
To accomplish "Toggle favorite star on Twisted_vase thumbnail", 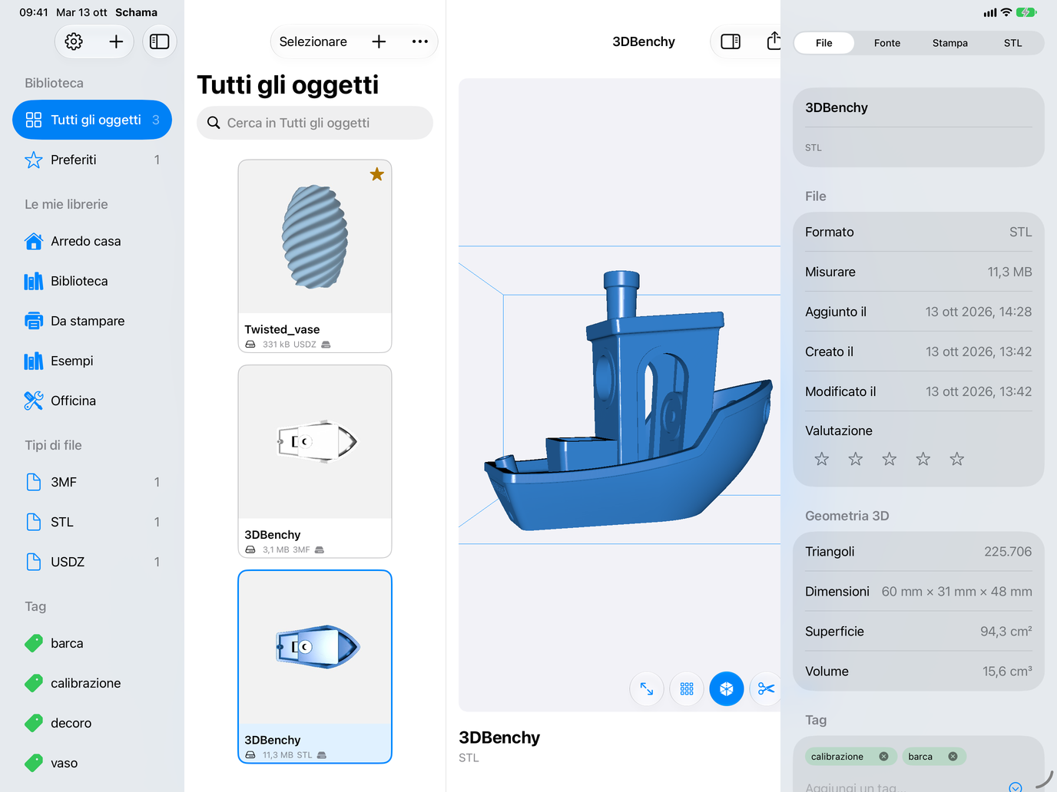I will tap(377, 174).
